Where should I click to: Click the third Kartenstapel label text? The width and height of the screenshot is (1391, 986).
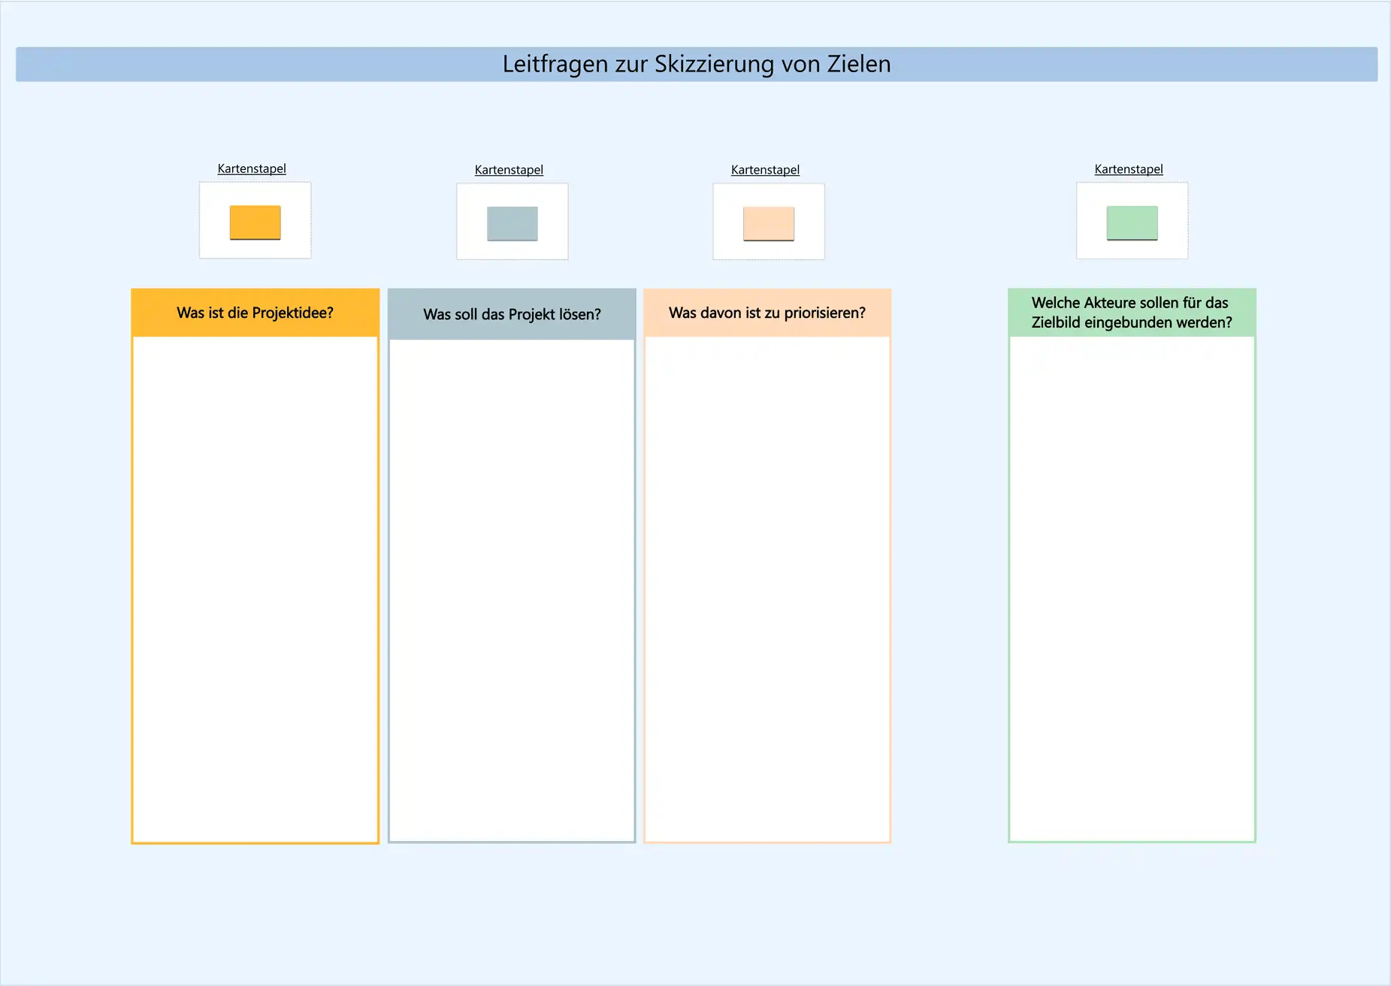[765, 170]
